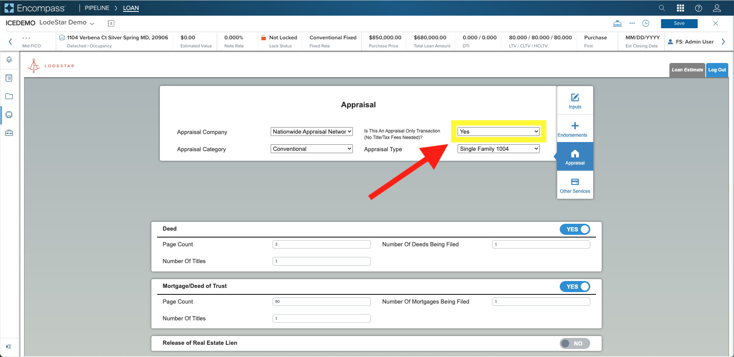The width and height of the screenshot is (734, 357).
Task: Switch to the Other Services tab
Action: (x=575, y=185)
